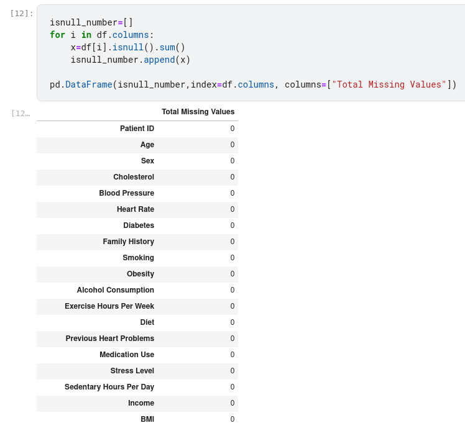This screenshot has width=465, height=423.
Task: Click the 'Income' row label
Action: (x=140, y=403)
